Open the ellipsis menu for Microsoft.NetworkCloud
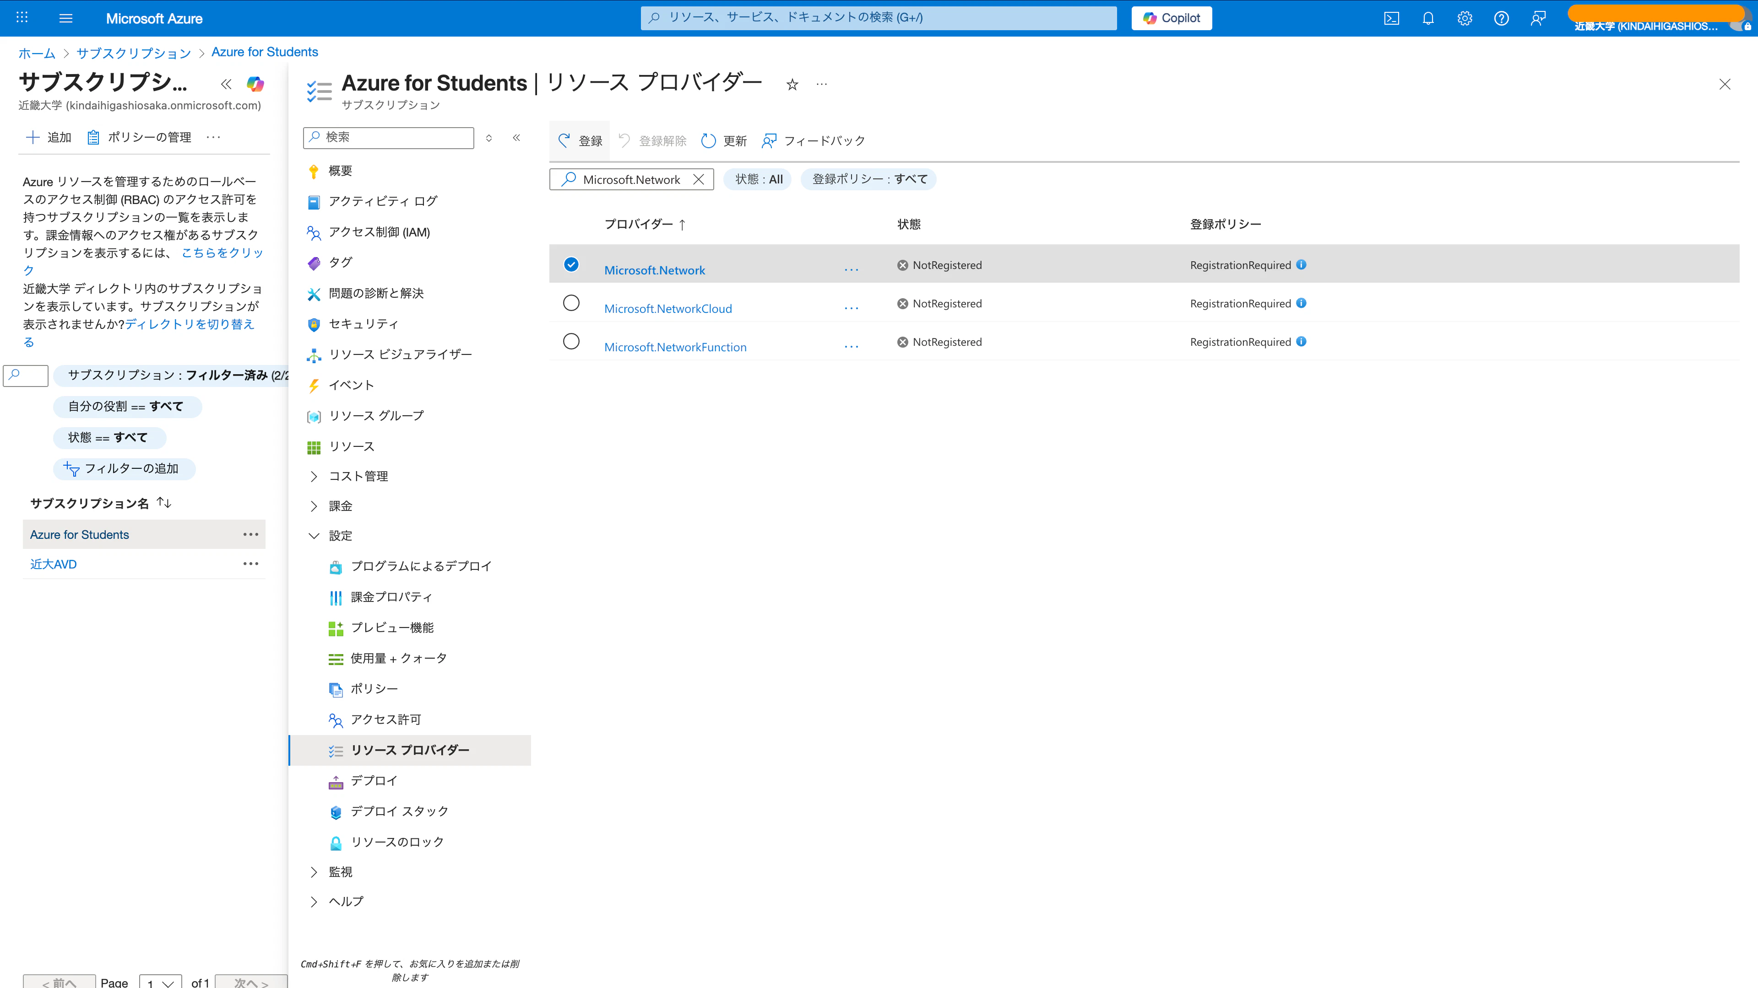This screenshot has width=1758, height=988. (x=851, y=308)
